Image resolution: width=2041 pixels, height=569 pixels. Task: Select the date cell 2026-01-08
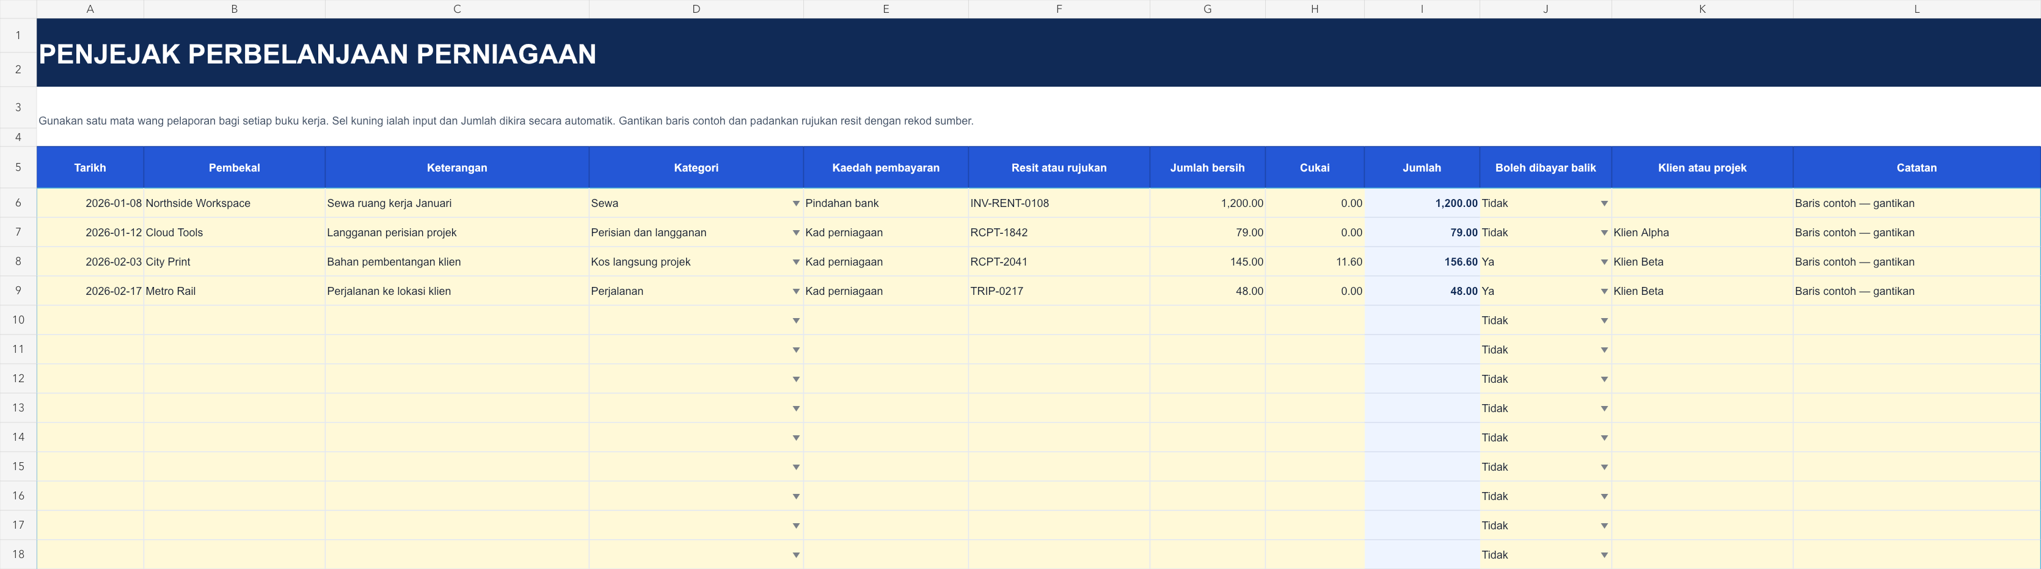point(90,203)
